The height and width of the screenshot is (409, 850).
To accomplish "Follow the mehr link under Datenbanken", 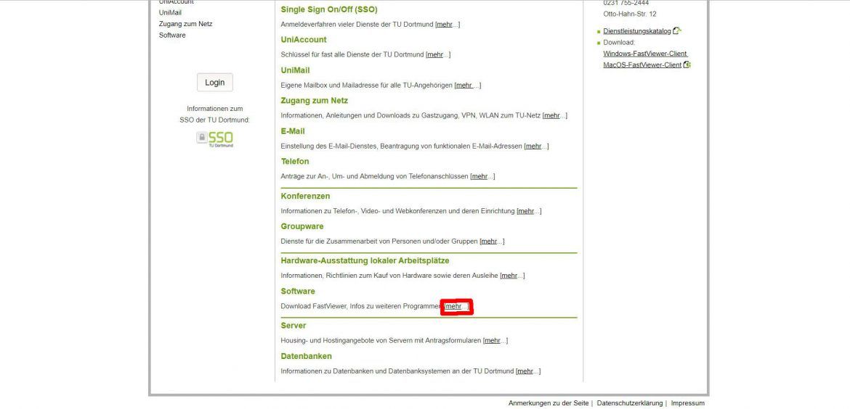I will 525,371.
